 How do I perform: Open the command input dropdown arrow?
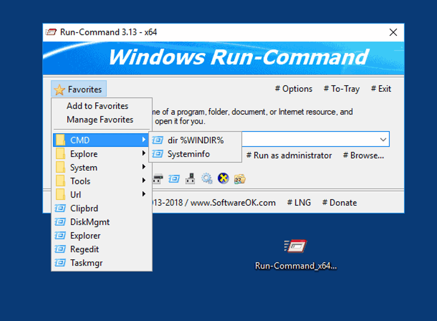[x=383, y=140]
